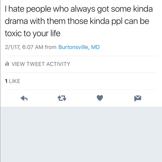This screenshot has width=162, height=162.
Task: Click the tweet line 'toxic to your life'
Action: point(33,34)
